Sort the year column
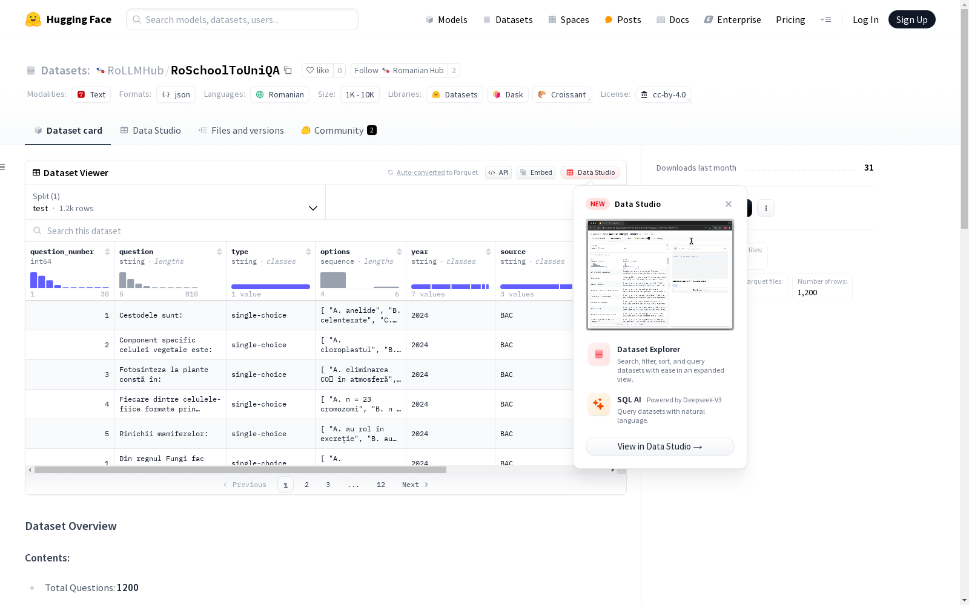The image size is (969, 605). (x=488, y=252)
